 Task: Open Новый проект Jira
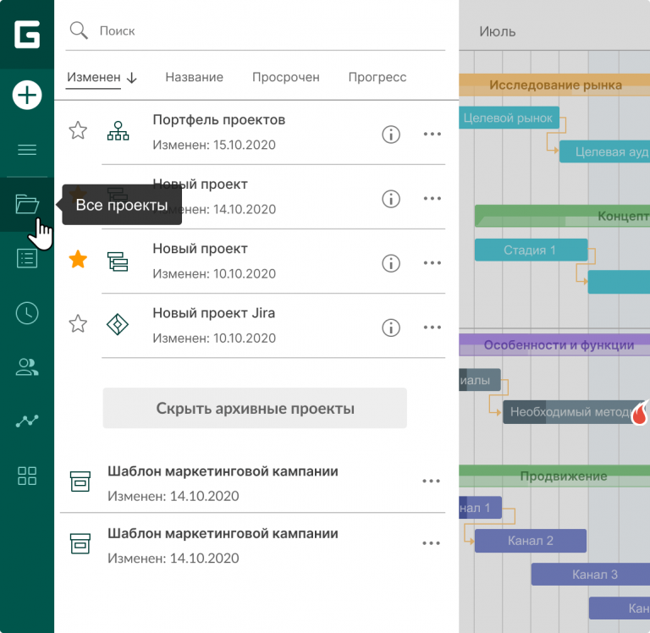click(213, 313)
